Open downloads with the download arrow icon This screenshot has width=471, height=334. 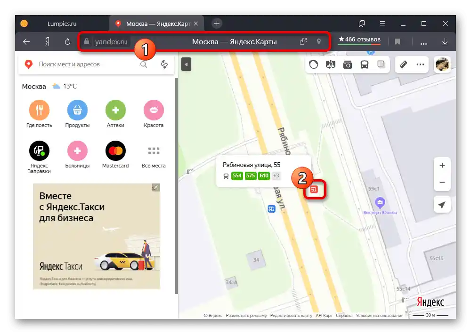click(445, 42)
